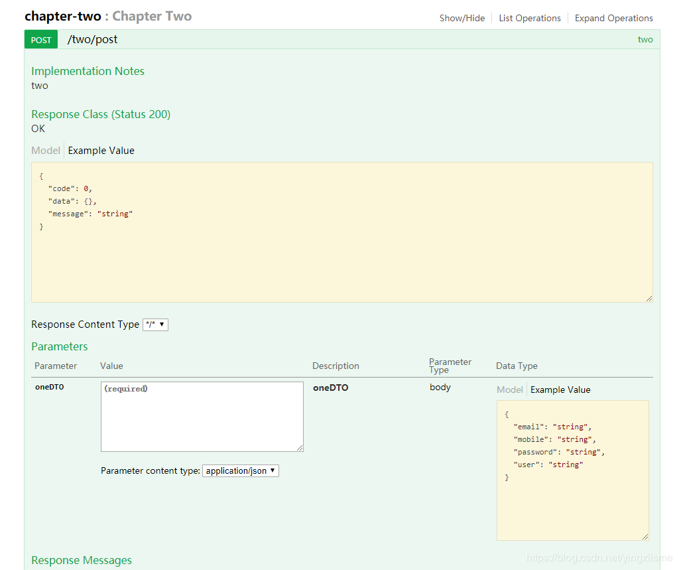The height and width of the screenshot is (570, 679).
Task: Click the 'Data Type' column header
Action: click(517, 366)
